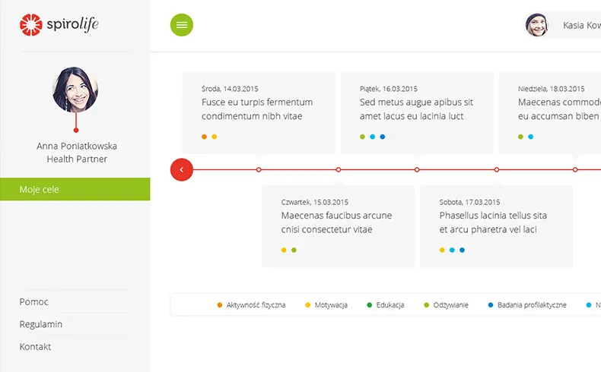Open the Czwartek, 15.03.2015 timeline card
The width and height of the screenshot is (601, 372).
pyautogui.click(x=338, y=225)
